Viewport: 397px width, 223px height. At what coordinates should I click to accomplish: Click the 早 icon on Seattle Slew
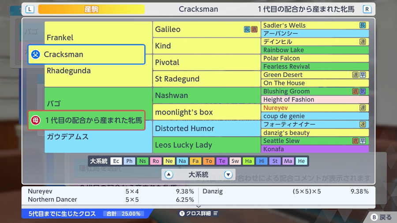pyautogui.click(x=363, y=141)
